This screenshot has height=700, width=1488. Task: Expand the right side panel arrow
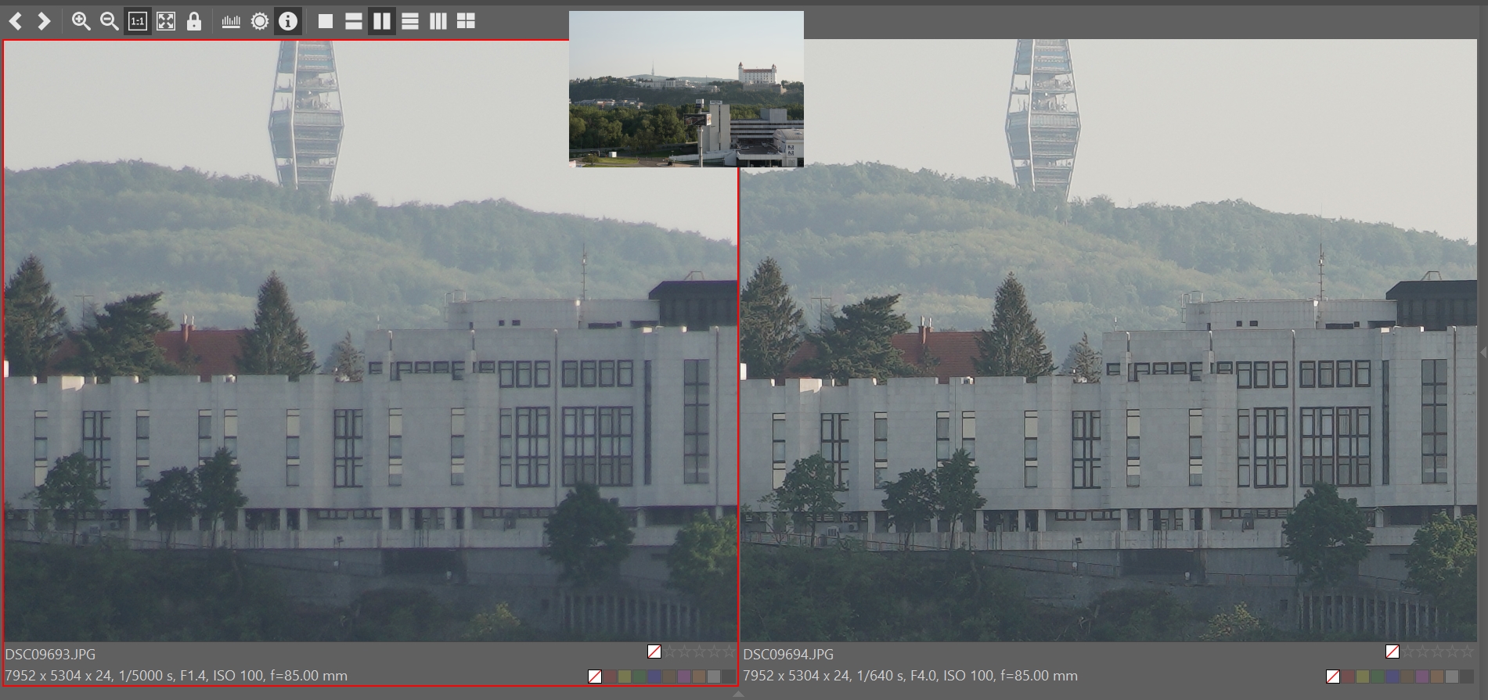point(1484,352)
